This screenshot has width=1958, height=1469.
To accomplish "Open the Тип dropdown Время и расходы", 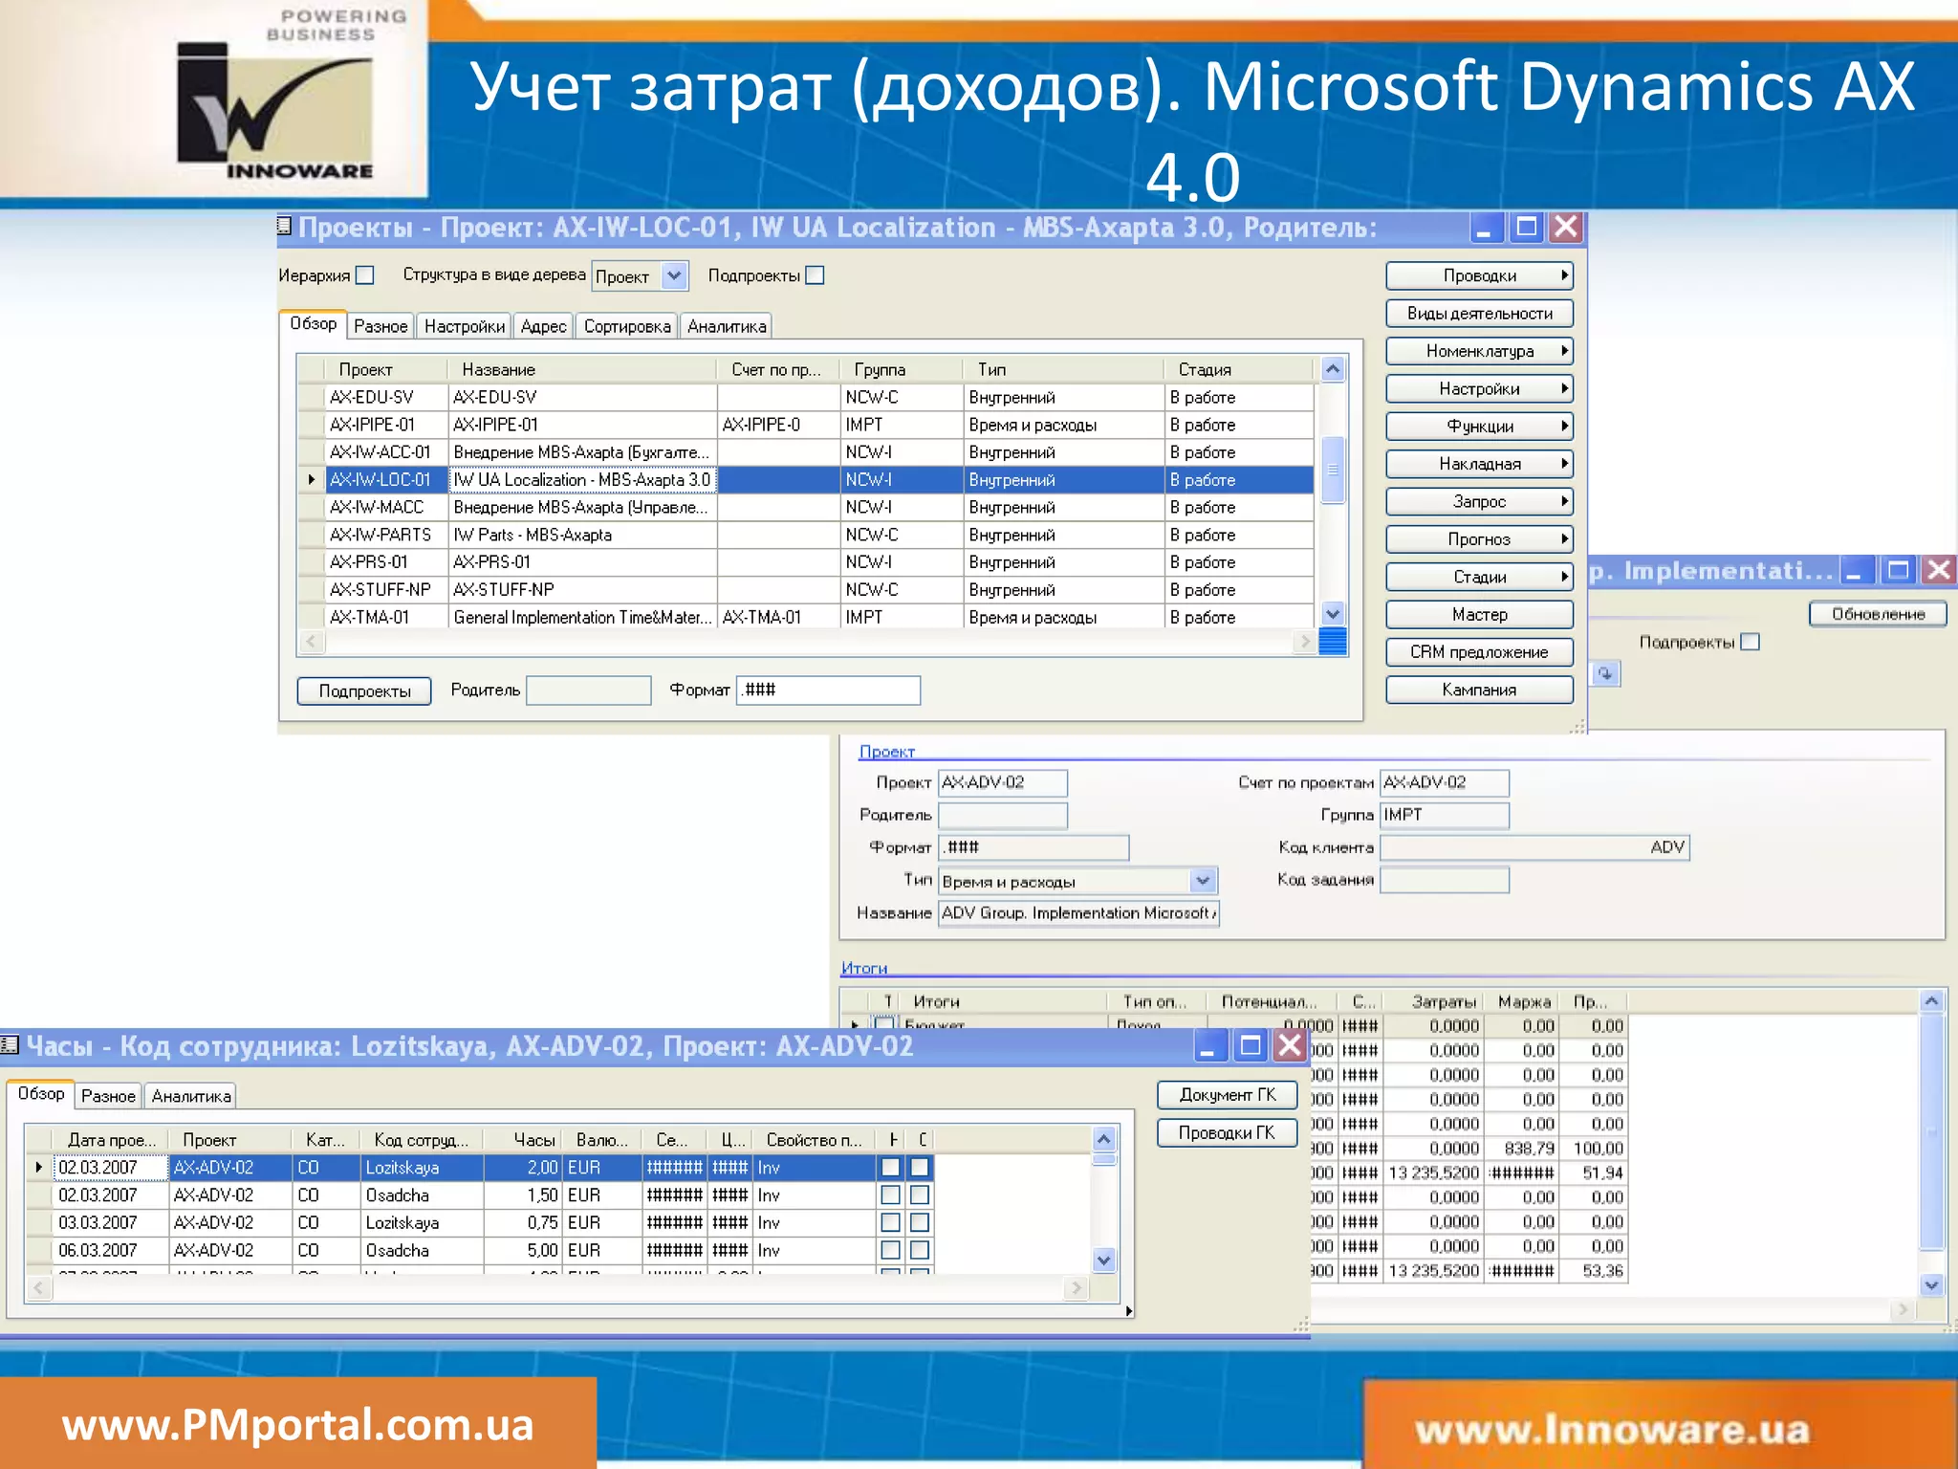I will (x=1203, y=881).
